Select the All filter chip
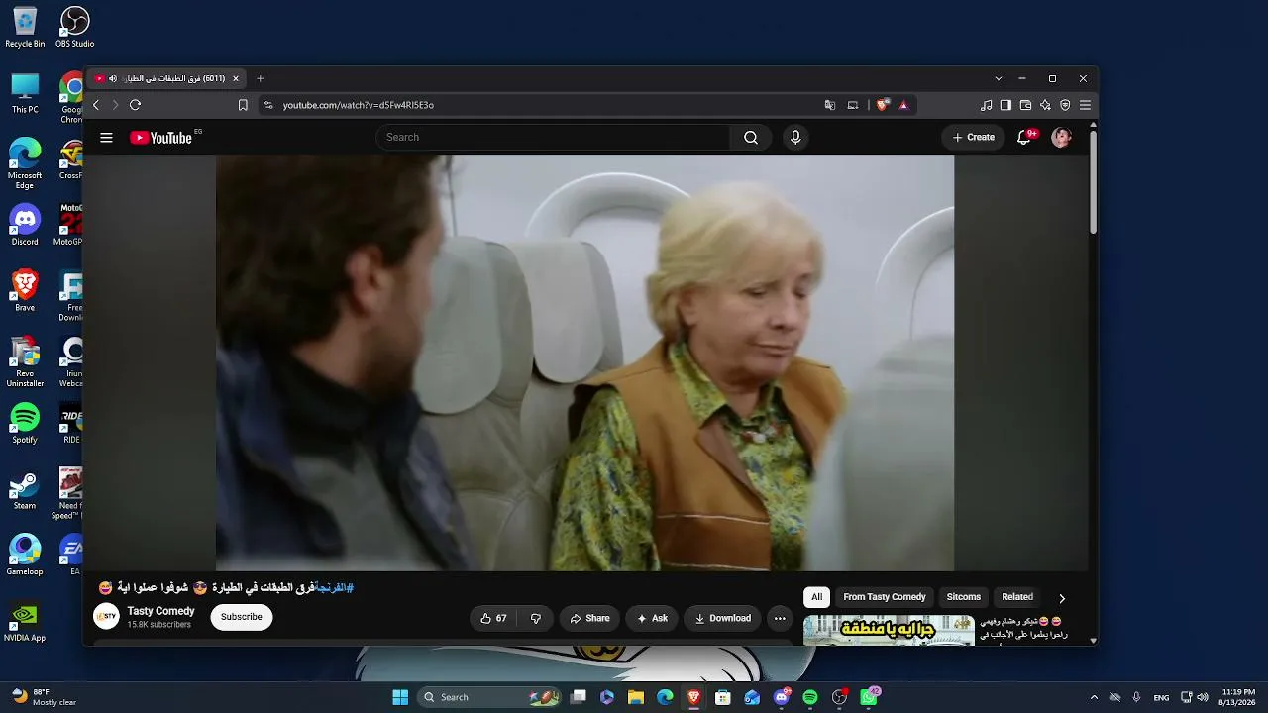1268x713 pixels. [x=816, y=597]
